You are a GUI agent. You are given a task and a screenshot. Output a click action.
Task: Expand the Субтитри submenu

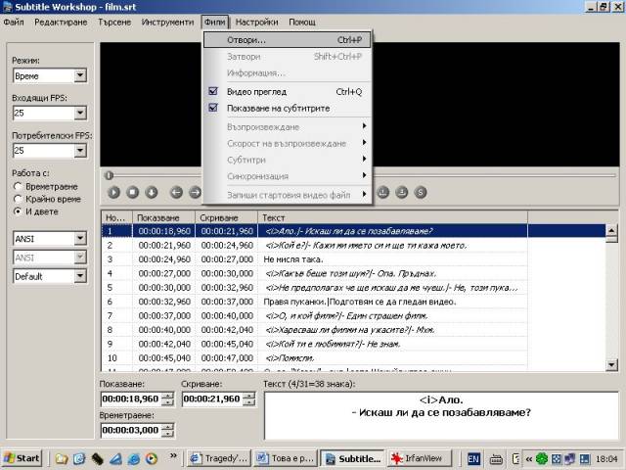coord(288,160)
